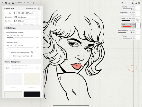Image resolution: width=142 pixels, height=107 pixels.
Task: Click the Canvas Size info text 3968 x 2806
Action: click(x=24, y=24)
